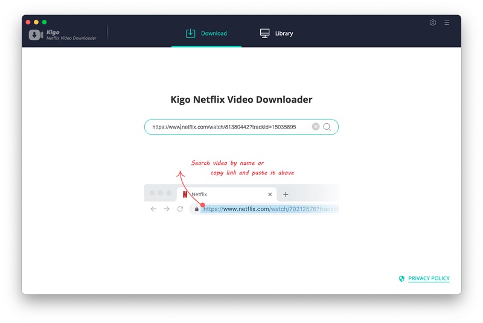Image resolution: width=483 pixels, height=323 pixels.
Task: Maximize the window with green button
Action: click(44, 22)
